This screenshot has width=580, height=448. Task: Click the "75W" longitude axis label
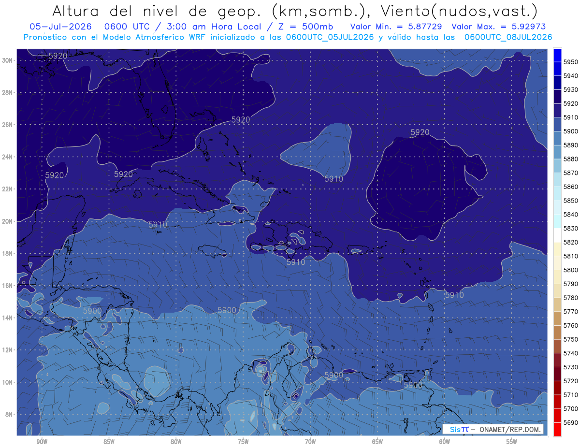tap(243, 442)
